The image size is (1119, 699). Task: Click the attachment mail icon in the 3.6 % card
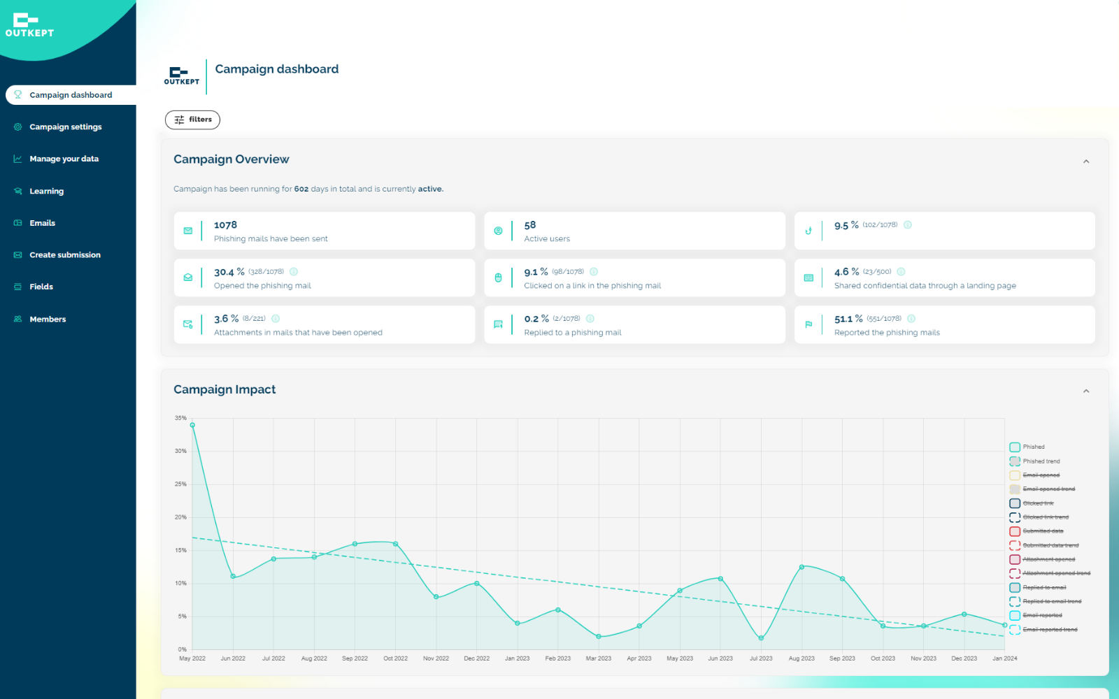[188, 324]
